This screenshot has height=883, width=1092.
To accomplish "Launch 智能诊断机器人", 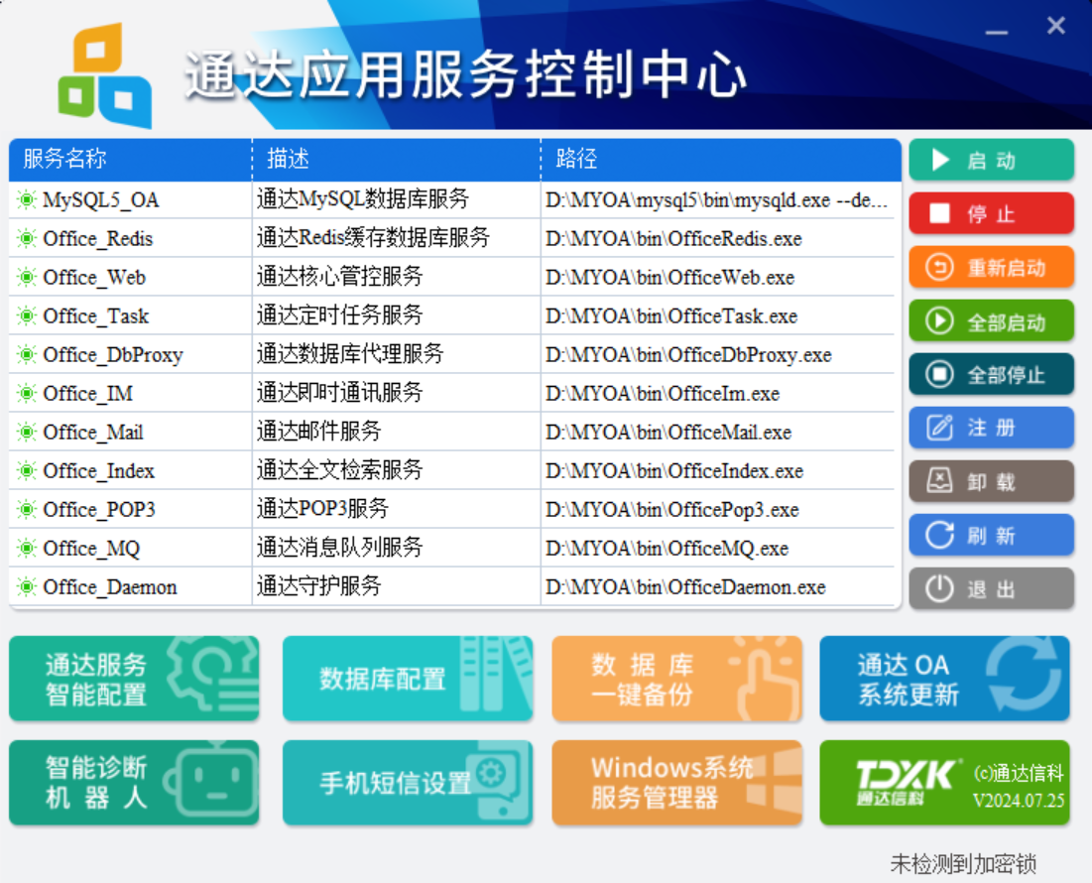I will click(x=134, y=783).
